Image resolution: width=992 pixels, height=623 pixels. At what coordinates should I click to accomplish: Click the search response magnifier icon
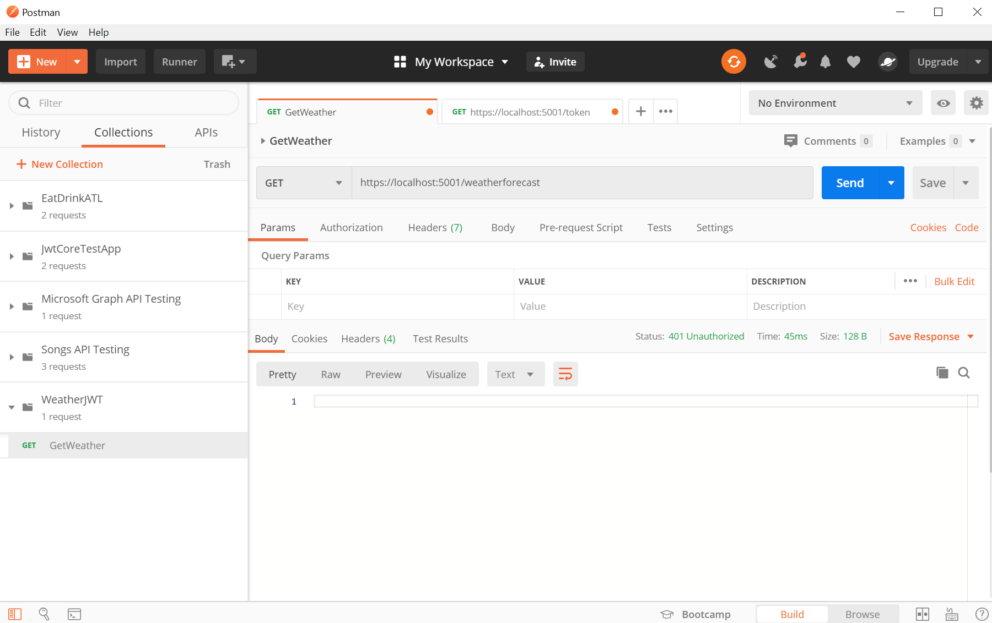pyautogui.click(x=964, y=373)
